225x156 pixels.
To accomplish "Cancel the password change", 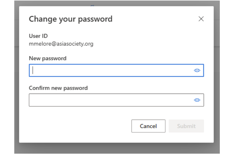I will pyautogui.click(x=148, y=126).
